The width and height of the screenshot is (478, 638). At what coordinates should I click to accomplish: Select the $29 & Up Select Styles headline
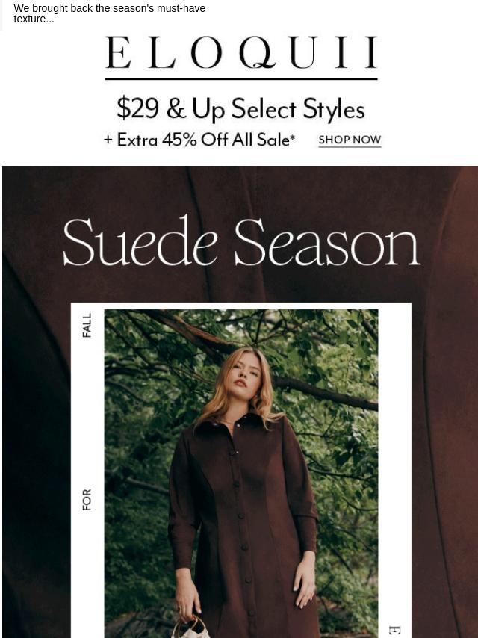[x=240, y=108]
